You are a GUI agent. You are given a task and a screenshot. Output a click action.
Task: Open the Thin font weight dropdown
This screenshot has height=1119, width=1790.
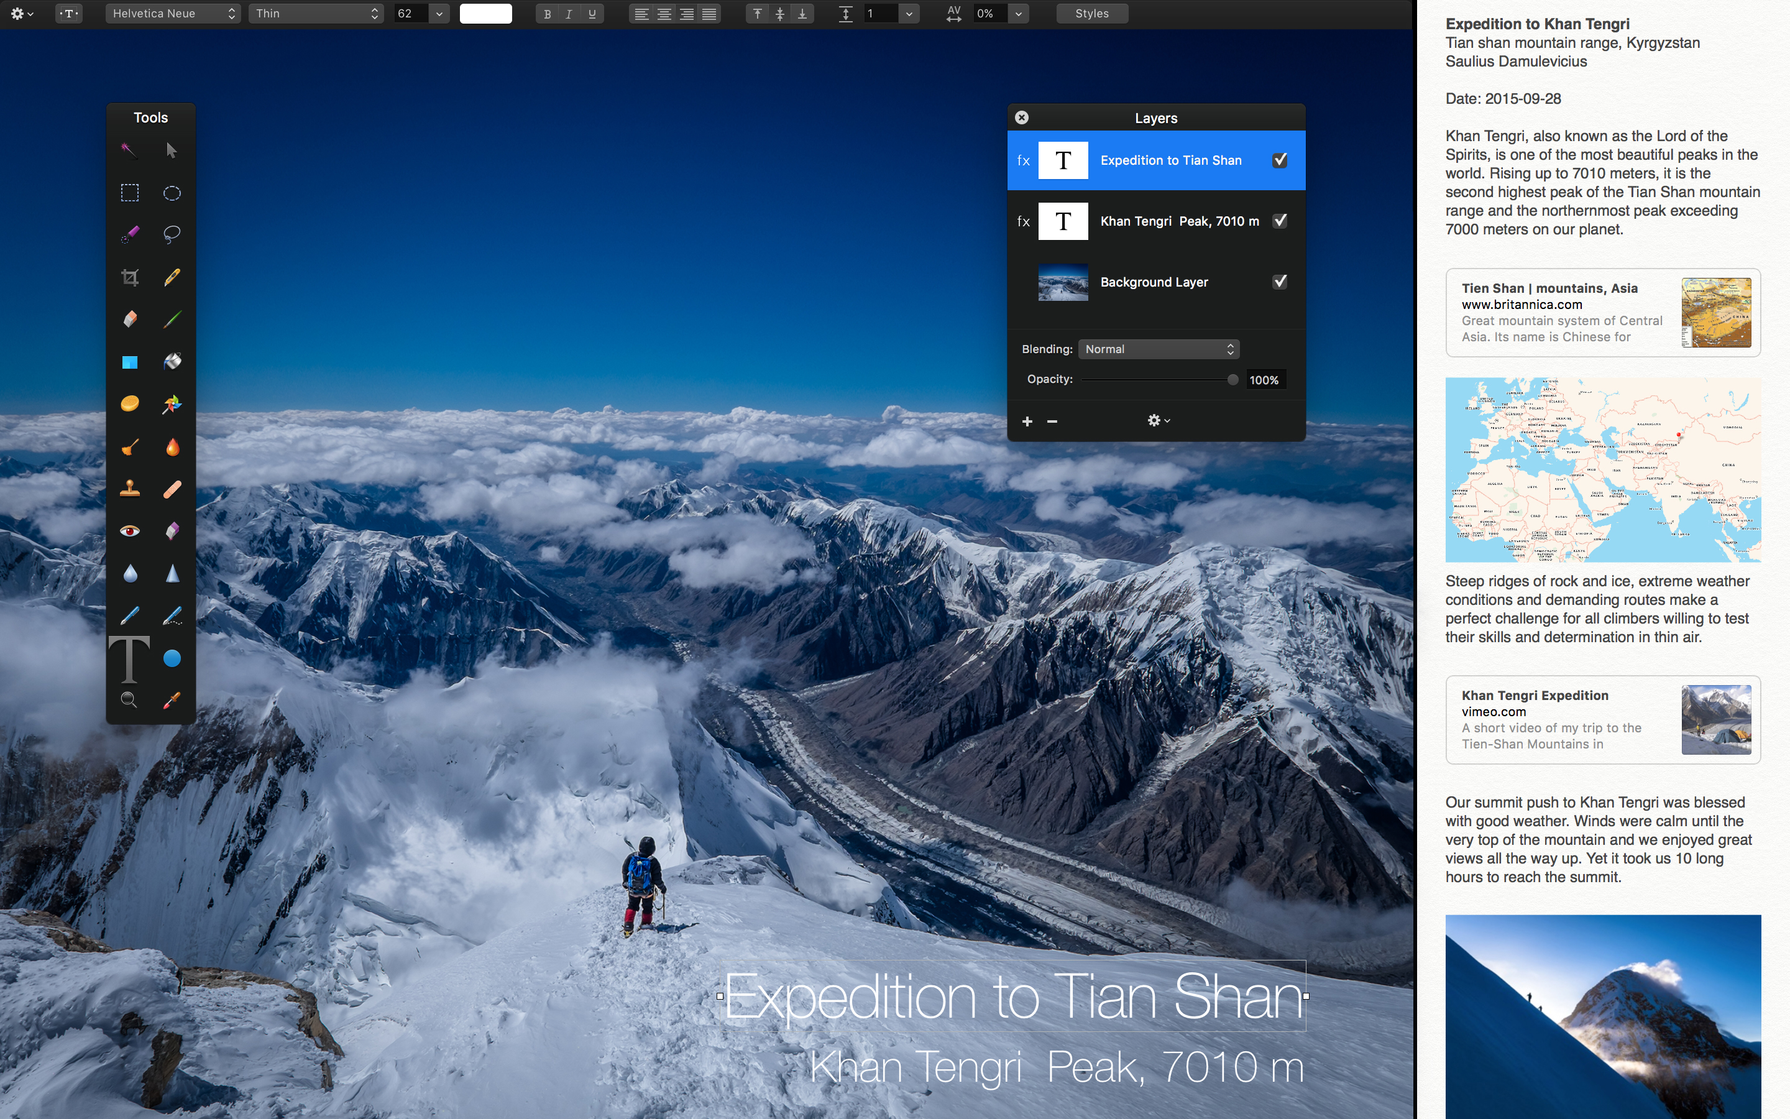pos(316,13)
